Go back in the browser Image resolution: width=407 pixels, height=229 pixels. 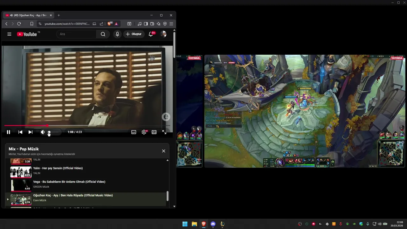pyautogui.click(x=6, y=24)
